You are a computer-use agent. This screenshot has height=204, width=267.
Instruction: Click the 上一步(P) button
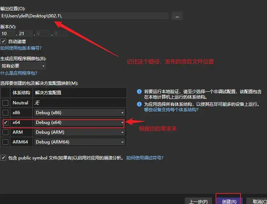[x=199, y=201]
